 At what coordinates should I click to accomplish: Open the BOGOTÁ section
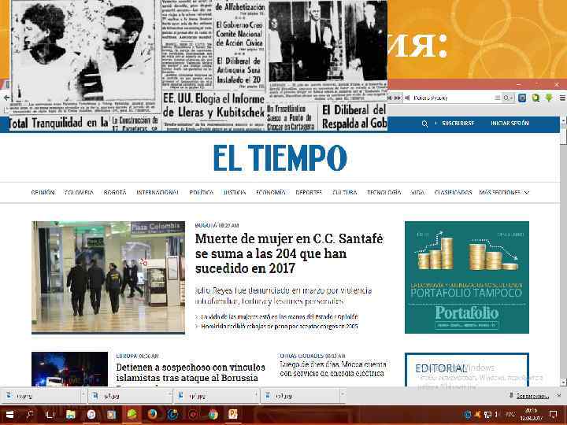point(115,193)
